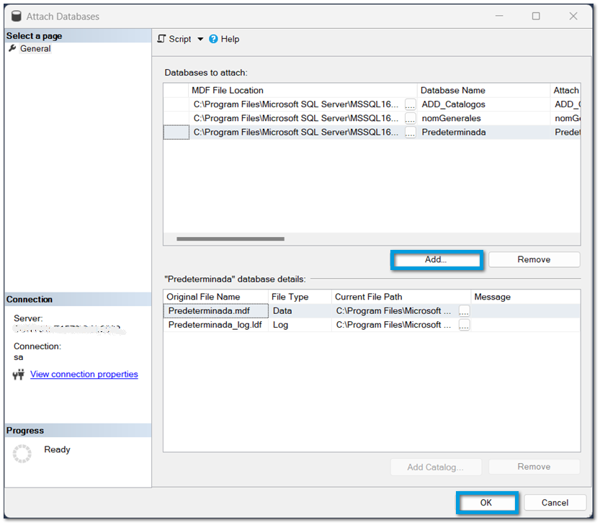Cancel the Attach Databases dialog
This screenshot has height=525, width=600.
click(555, 503)
